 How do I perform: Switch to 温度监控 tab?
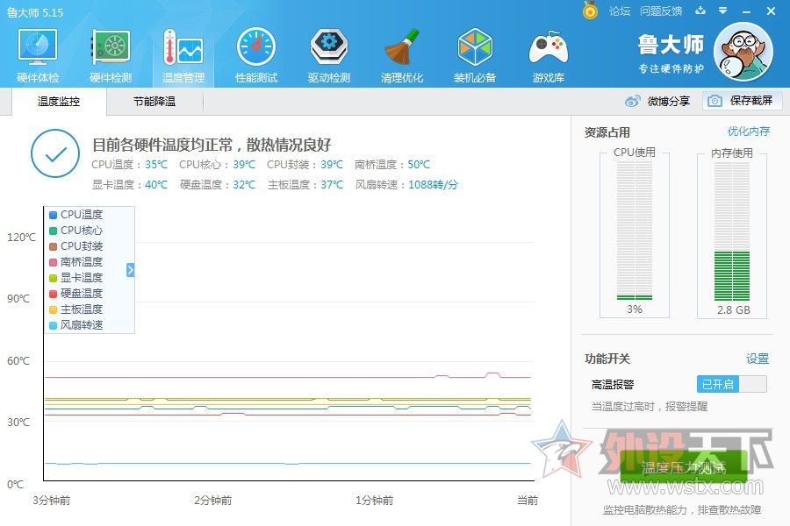[x=59, y=101]
